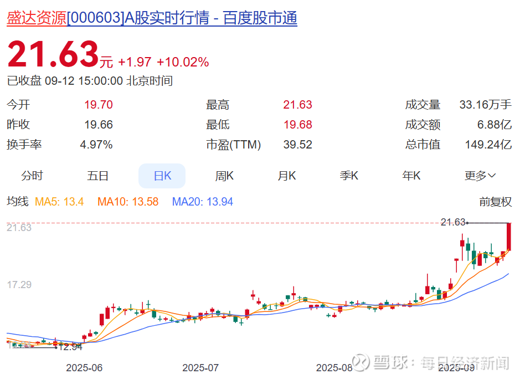Click the latest tall red limit-up candlestick

point(509,237)
